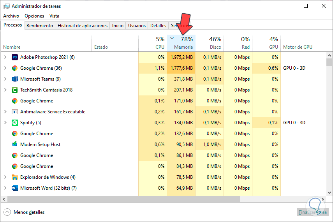Click the horizontal scrollbar thumb

point(124,199)
